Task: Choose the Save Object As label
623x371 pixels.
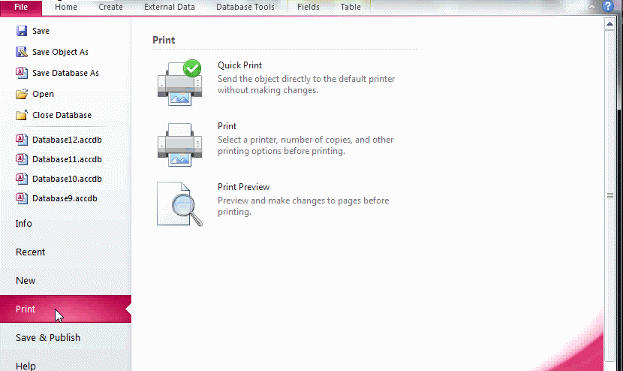Action: pos(60,52)
